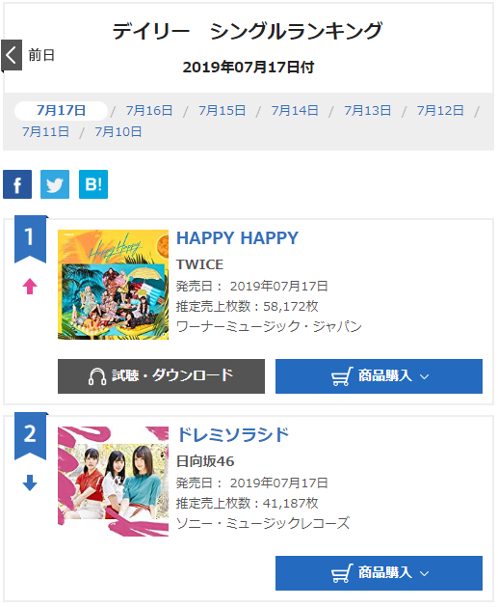Viewport: 498px width, 607px height.
Task: Share ranking on Facebook
Action: [17, 184]
